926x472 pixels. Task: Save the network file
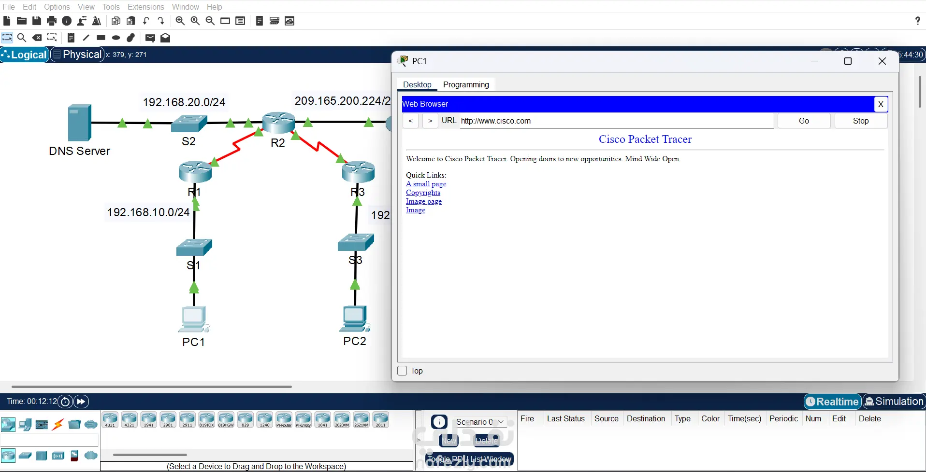coord(37,21)
